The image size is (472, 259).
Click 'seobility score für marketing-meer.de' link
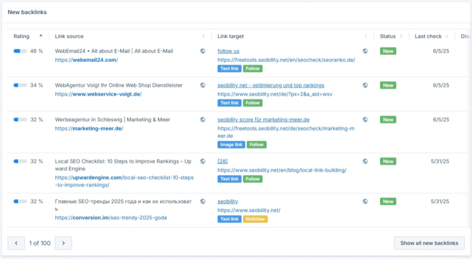pyautogui.click(x=263, y=120)
